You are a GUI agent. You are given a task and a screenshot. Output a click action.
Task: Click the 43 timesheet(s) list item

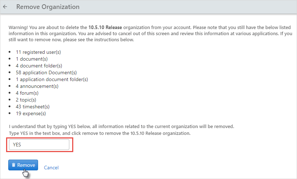pos(33,107)
